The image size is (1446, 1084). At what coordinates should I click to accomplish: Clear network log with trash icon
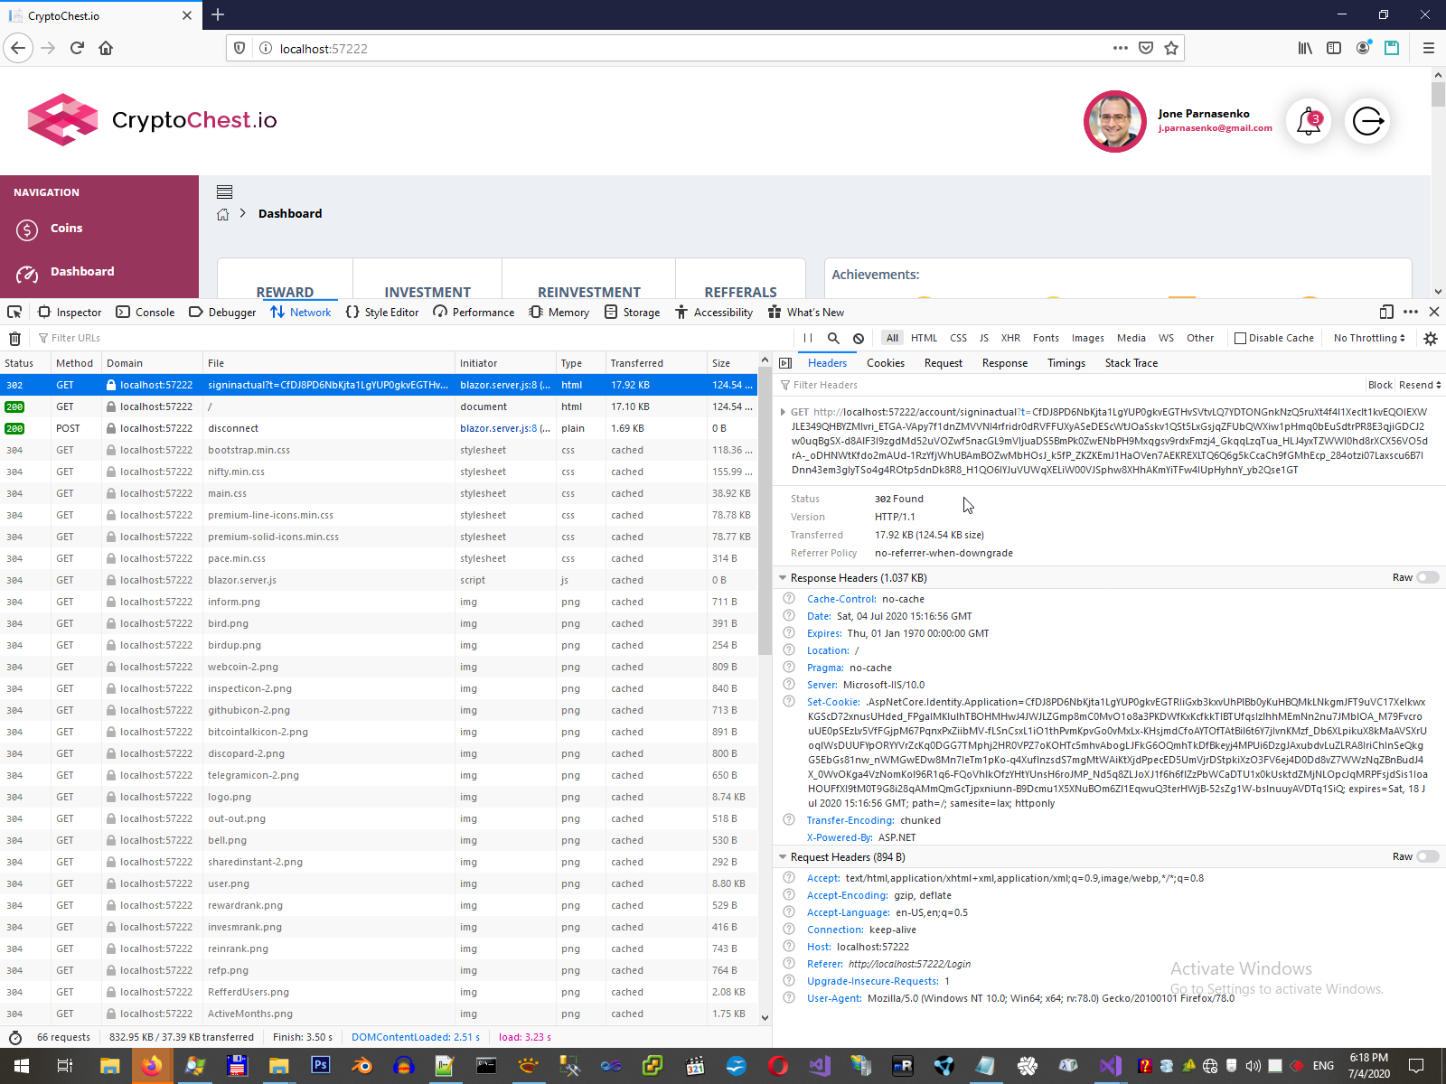[x=14, y=338]
